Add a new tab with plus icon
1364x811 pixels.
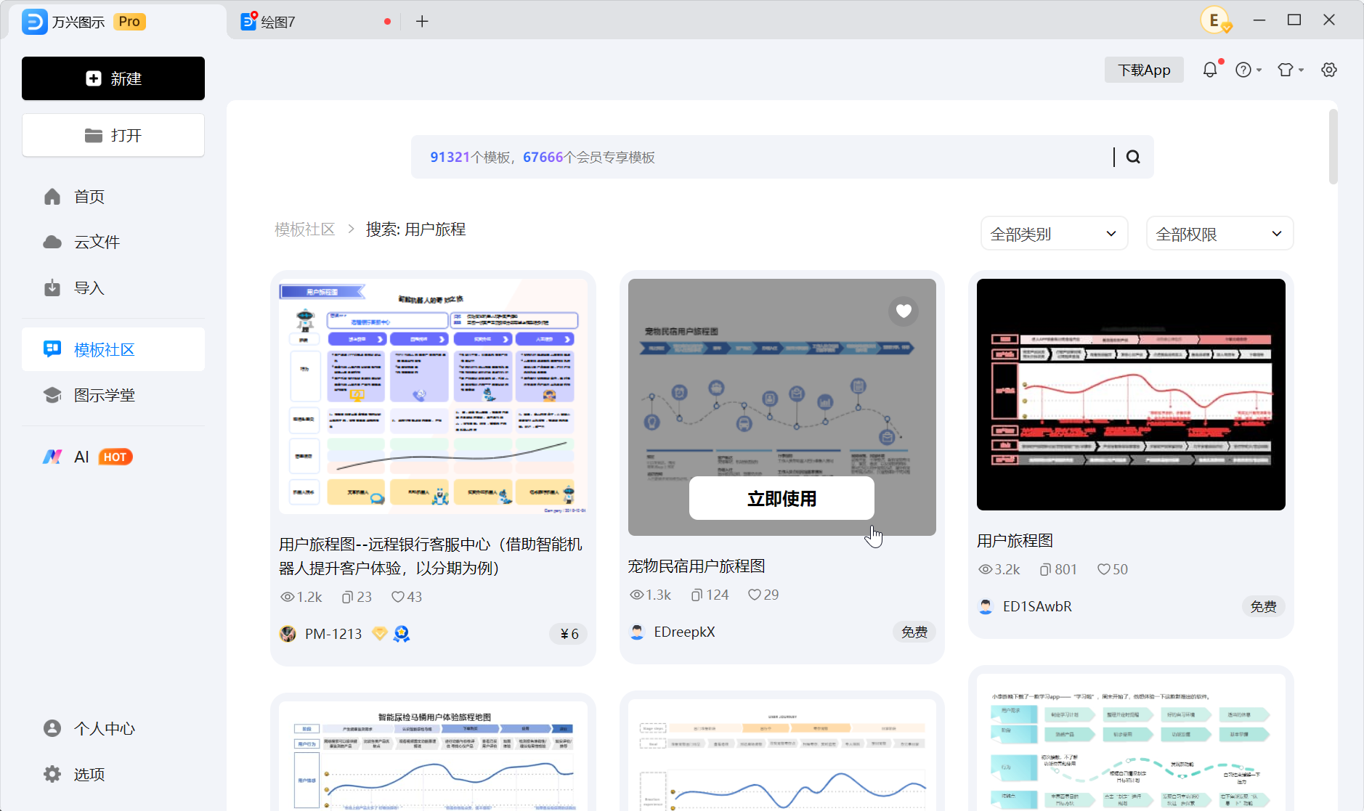(422, 22)
